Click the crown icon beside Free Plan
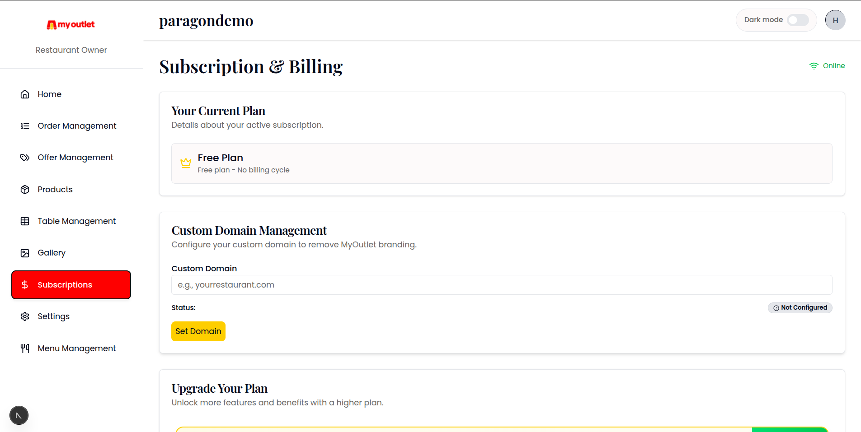 pyautogui.click(x=186, y=163)
